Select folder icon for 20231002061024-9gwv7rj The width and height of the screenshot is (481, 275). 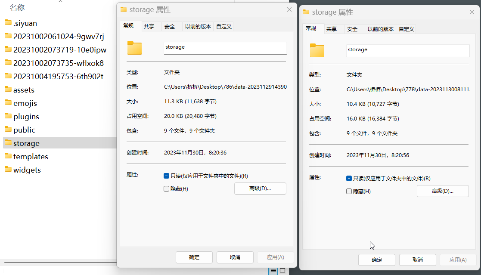pos(8,36)
